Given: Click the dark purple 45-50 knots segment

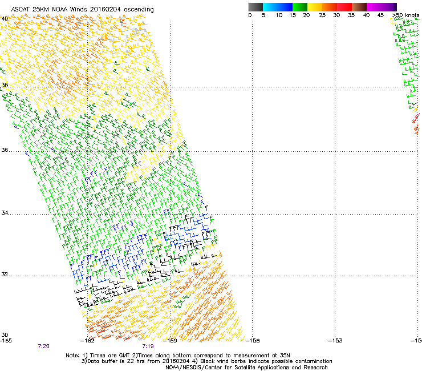Looking at the screenshot, I should point(389,7).
